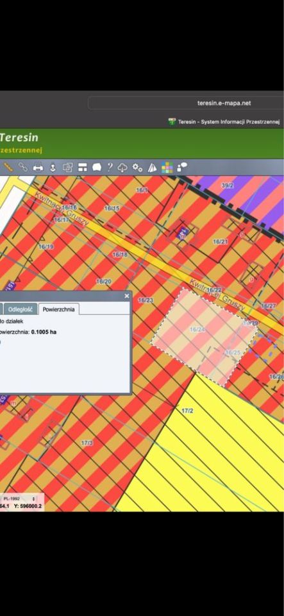Click the person with speech bubble icon
The width and height of the screenshot is (284, 616).
(x=182, y=167)
